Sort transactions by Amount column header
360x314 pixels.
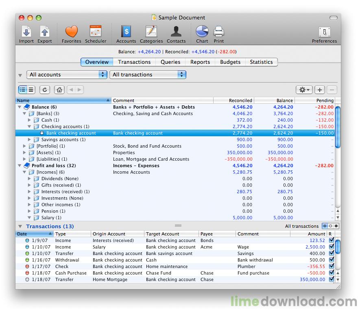[x=308, y=234]
